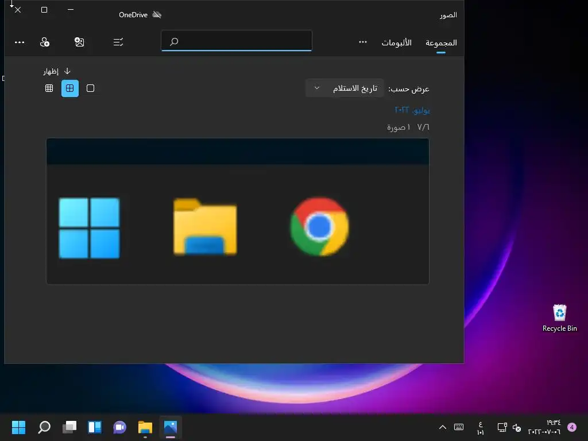
Task: Click inside the Photos search box
Action: pyautogui.click(x=237, y=41)
